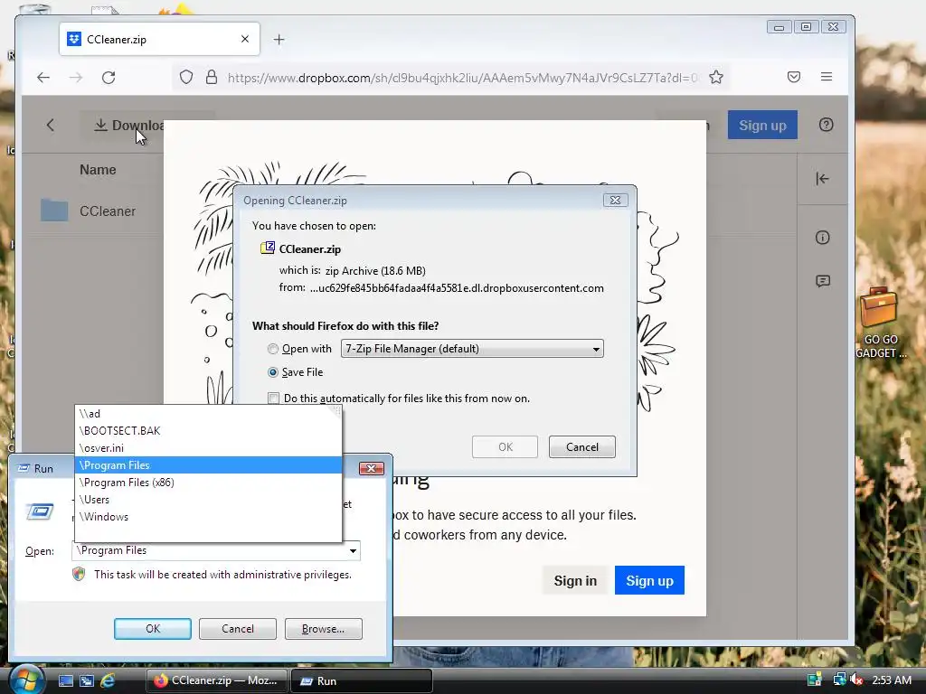Click the Firefox address bar URL
This screenshot has width=926, height=694.
(462, 78)
